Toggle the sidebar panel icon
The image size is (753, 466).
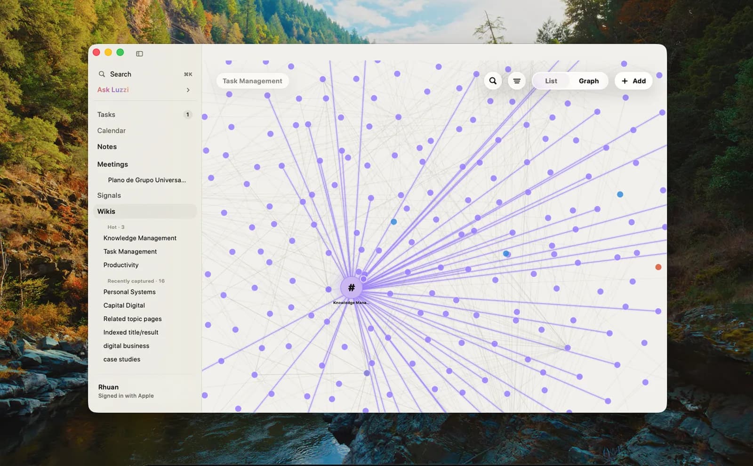(x=139, y=54)
